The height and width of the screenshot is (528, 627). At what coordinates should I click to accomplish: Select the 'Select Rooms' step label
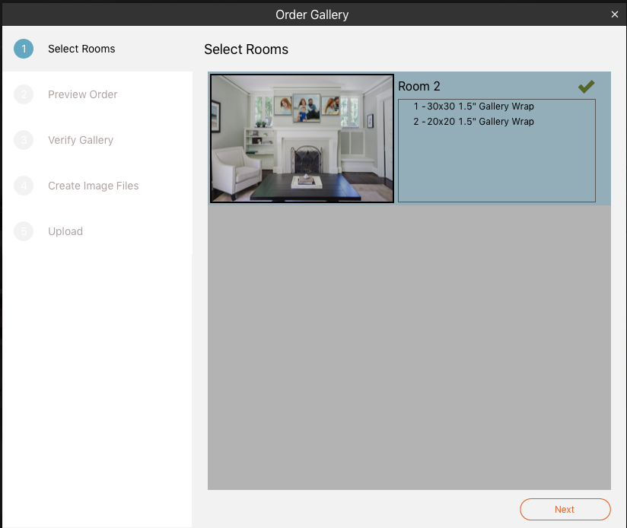pyautogui.click(x=81, y=49)
